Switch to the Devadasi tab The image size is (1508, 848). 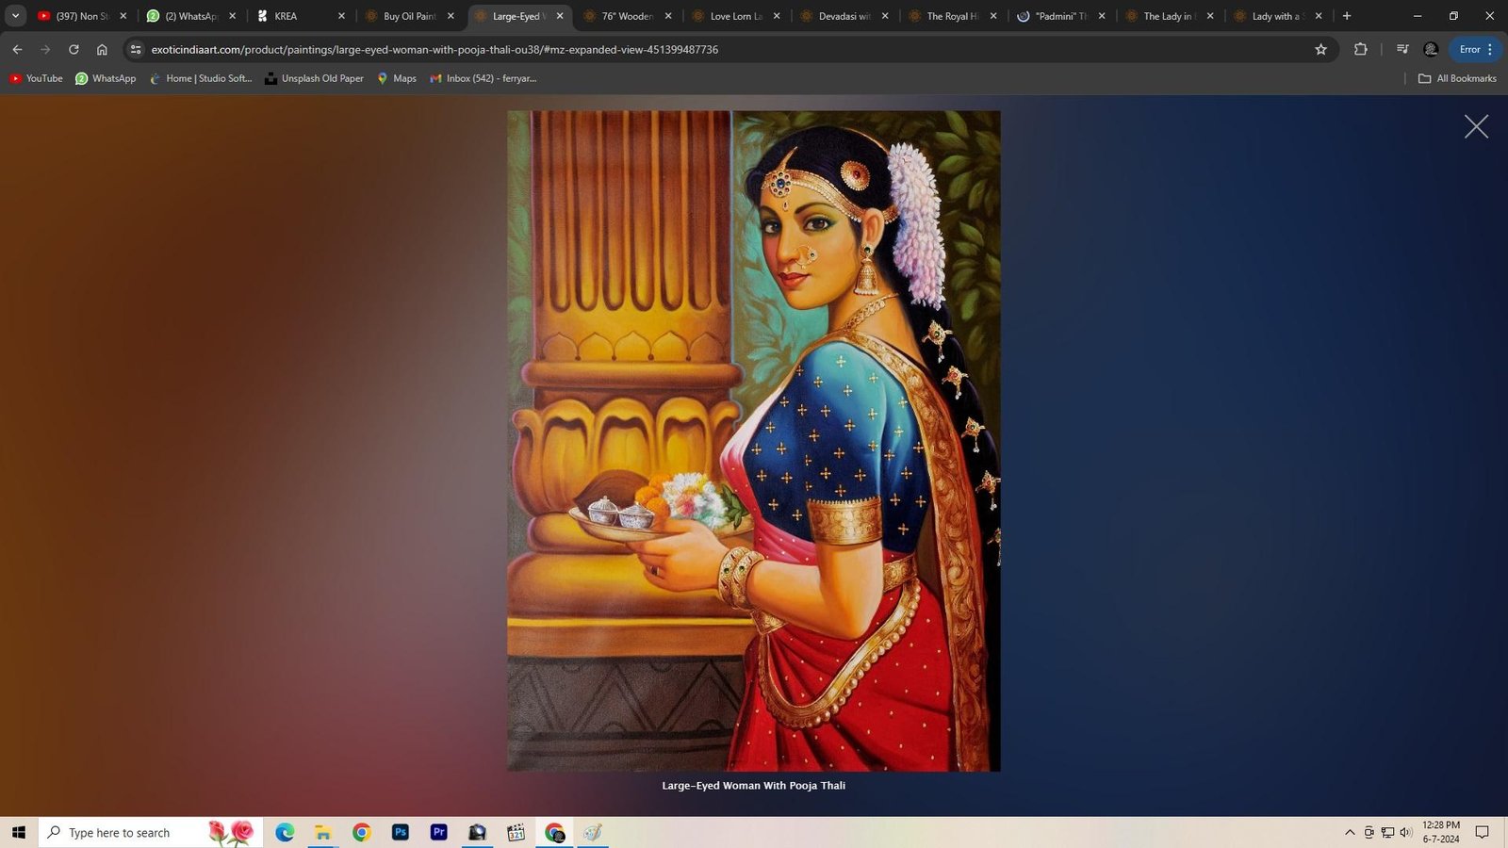844,16
